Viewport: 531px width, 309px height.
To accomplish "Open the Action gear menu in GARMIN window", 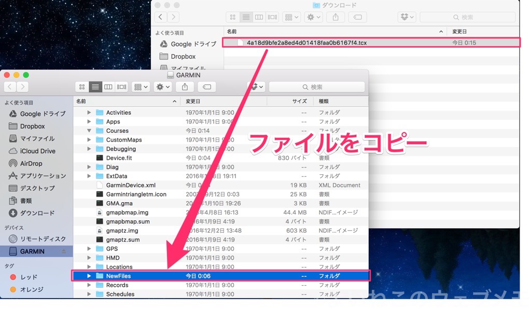I will click(x=163, y=87).
